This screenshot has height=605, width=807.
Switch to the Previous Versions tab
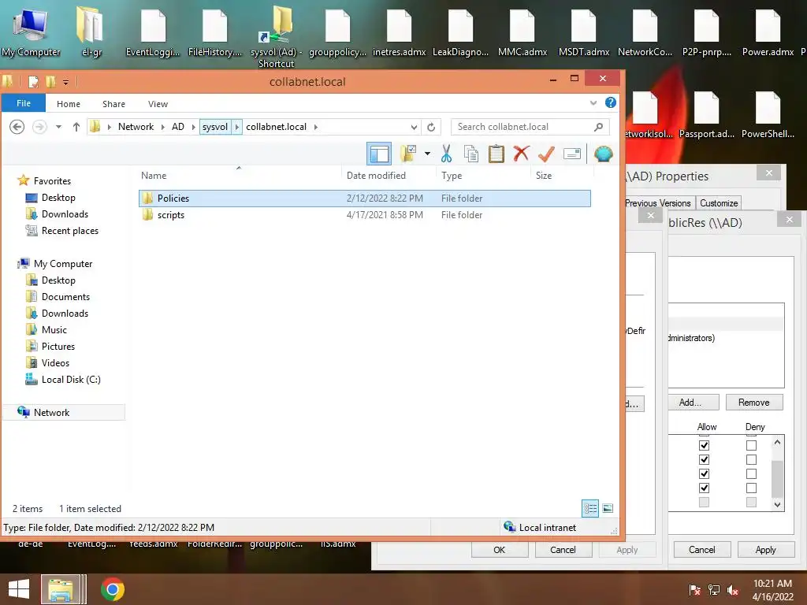(658, 203)
